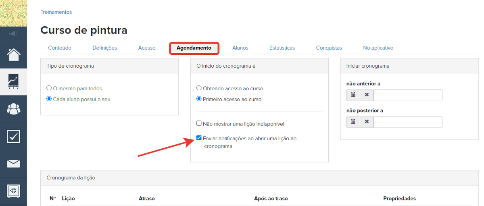This screenshot has width=484, height=206.
Task: Open the 'No aplicativo' tab
Action: click(x=378, y=48)
